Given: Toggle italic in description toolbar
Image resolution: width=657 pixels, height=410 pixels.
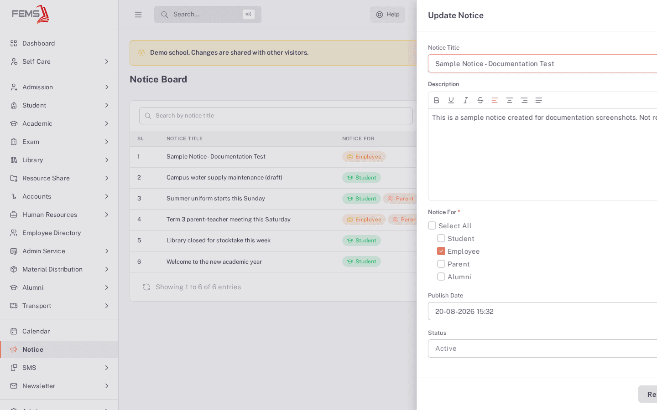Looking at the screenshot, I should coord(466,100).
